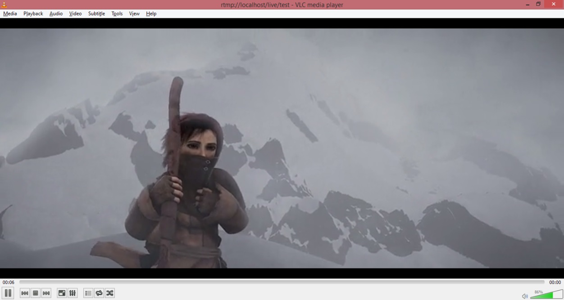Open the View menu

pos(134,13)
